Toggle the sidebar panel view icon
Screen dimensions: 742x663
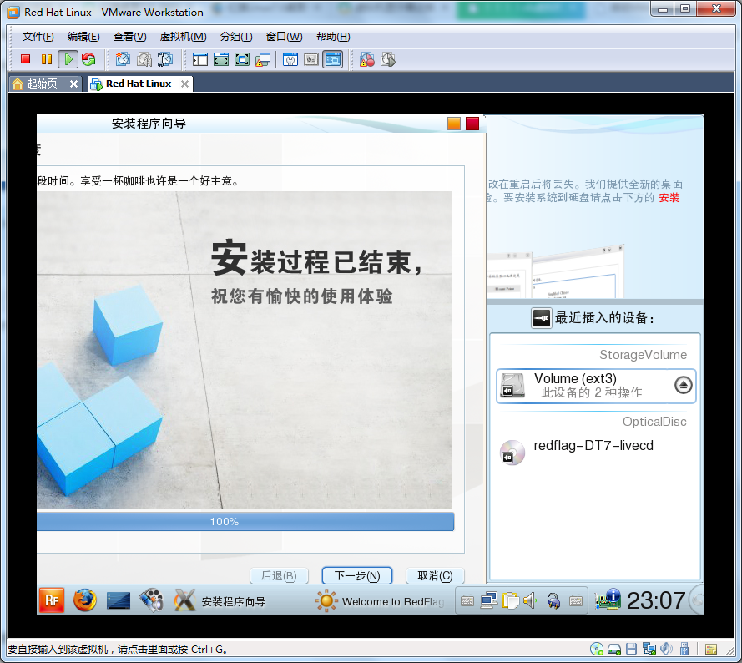(x=200, y=59)
